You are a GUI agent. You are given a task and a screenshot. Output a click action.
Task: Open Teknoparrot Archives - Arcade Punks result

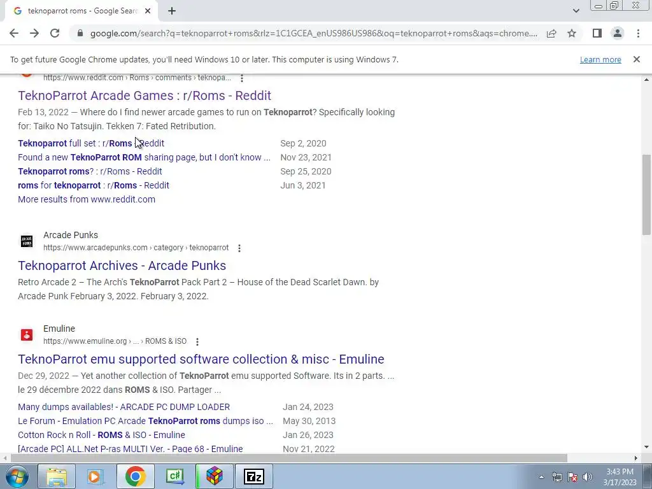pyautogui.click(x=122, y=266)
